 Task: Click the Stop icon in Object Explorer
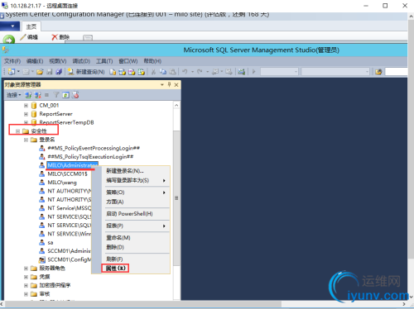(46, 95)
